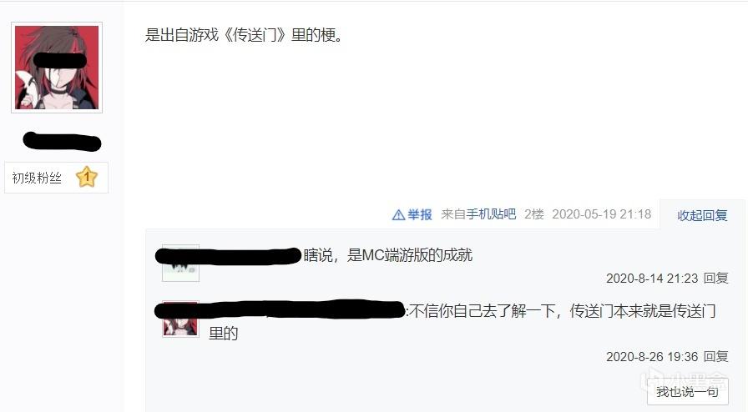Click the second replier's red-haired avatar

(x=181, y=319)
